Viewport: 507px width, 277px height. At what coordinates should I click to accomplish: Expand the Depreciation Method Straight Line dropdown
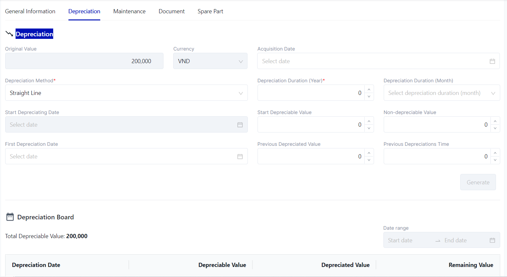pos(126,93)
